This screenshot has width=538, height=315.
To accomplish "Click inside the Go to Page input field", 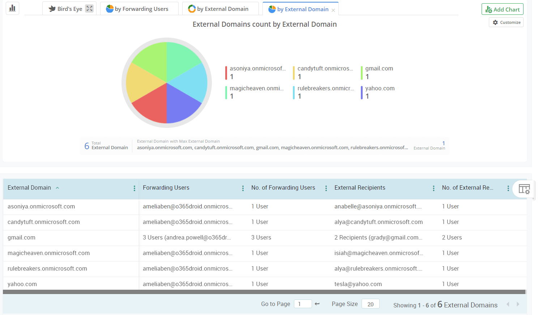I will coord(303,304).
